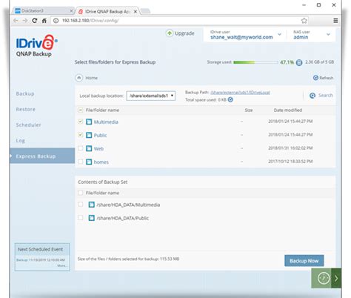This screenshot has height=298, width=351.
Task: View site info icon in address bar
Action: [x=56, y=21]
